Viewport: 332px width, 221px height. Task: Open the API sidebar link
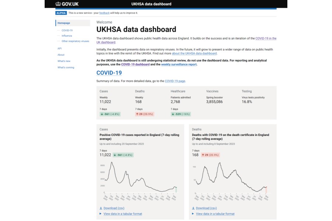click(59, 48)
